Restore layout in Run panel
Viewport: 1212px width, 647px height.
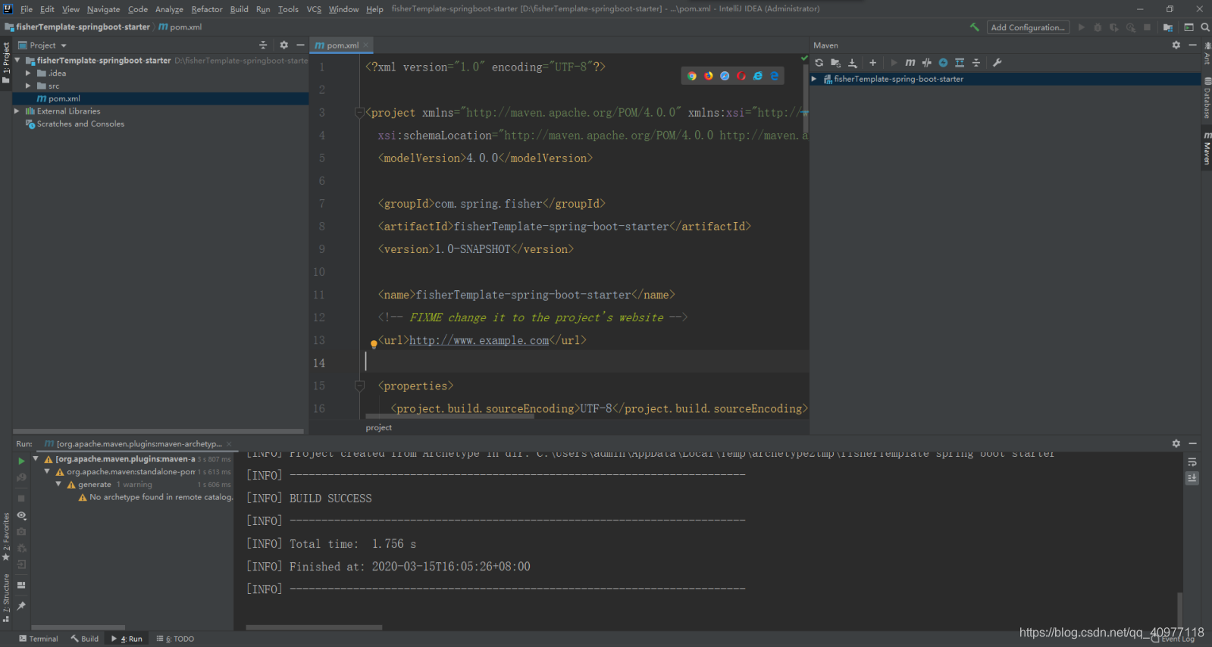(21, 585)
